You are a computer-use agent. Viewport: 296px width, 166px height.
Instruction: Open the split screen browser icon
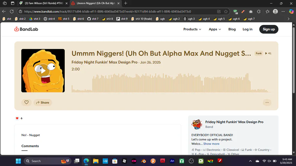[x=219, y=11]
